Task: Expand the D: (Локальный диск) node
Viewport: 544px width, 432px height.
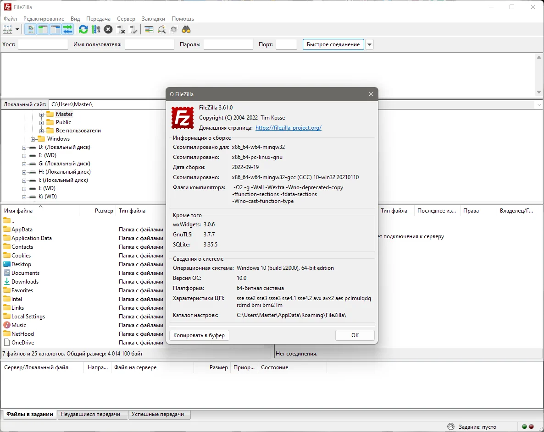Action: (24, 148)
